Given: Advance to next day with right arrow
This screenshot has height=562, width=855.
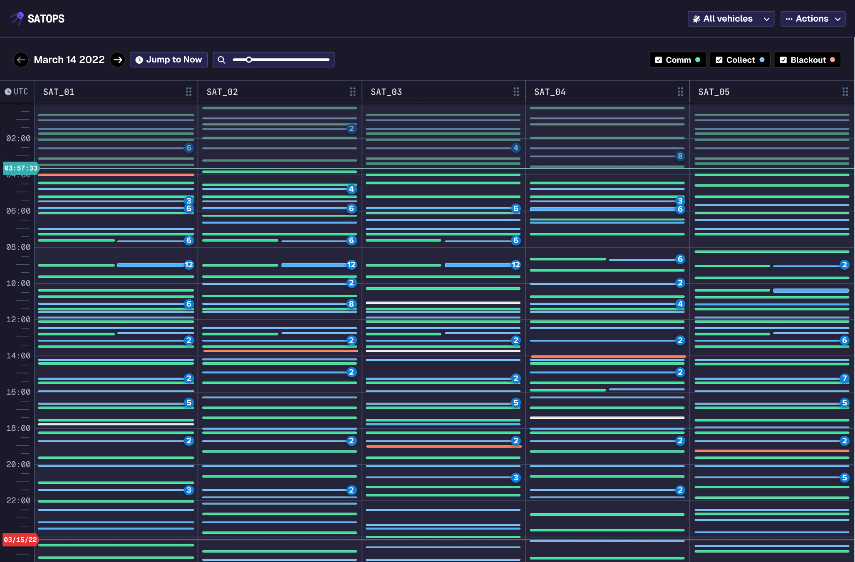Looking at the screenshot, I should 118,60.
